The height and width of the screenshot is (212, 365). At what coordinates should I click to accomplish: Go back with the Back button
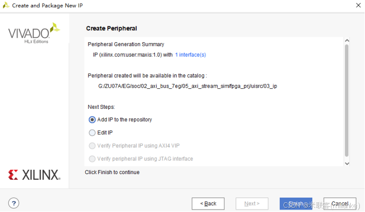point(208,203)
